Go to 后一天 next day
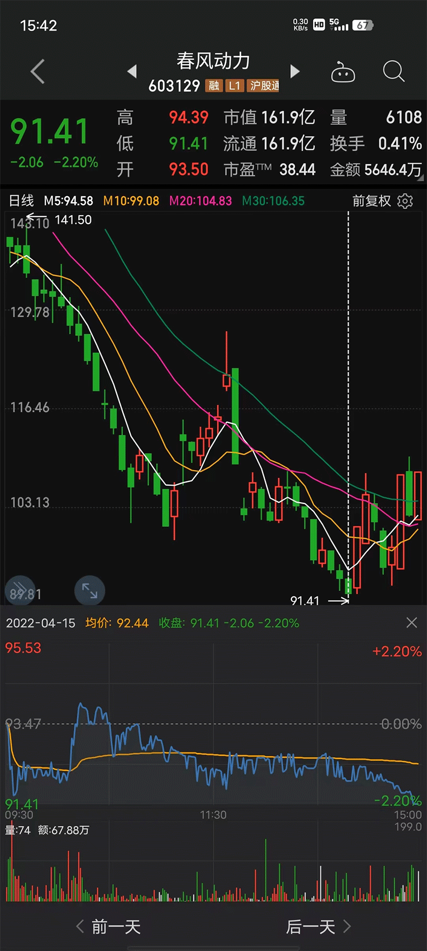427x951 pixels. click(x=319, y=926)
